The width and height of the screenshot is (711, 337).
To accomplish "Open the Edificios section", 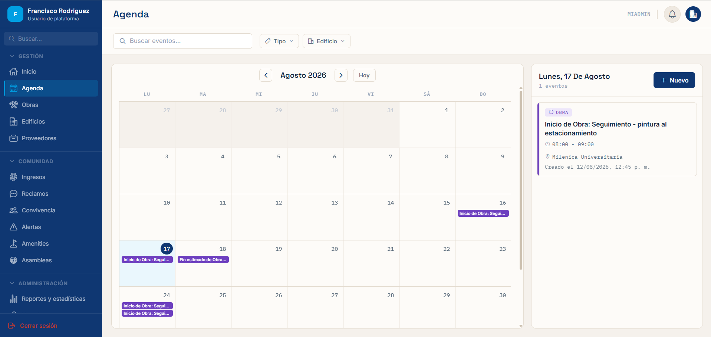I will 51,121.
